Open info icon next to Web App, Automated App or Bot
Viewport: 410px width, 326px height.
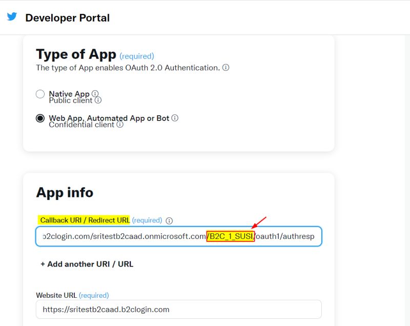[x=175, y=117]
